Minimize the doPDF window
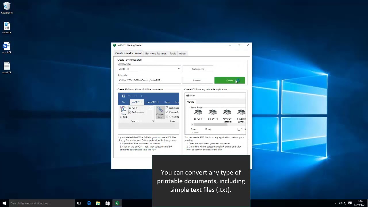 [230, 45]
